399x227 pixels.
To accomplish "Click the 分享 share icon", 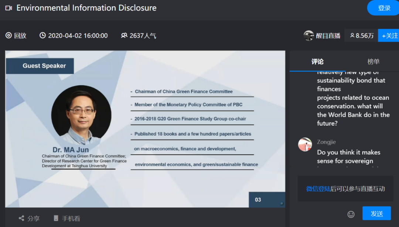I will pos(21,218).
